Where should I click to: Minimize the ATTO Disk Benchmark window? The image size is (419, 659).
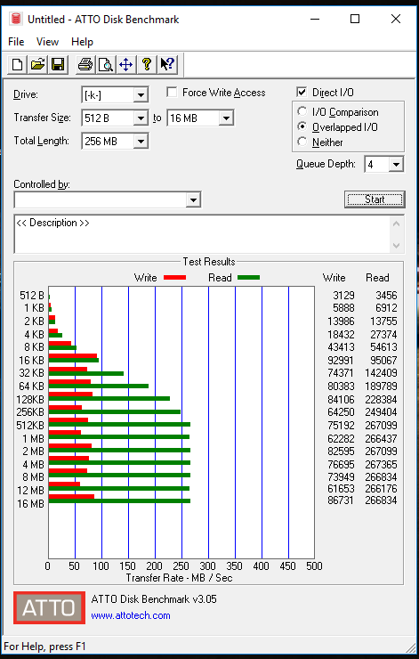(x=314, y=19)
